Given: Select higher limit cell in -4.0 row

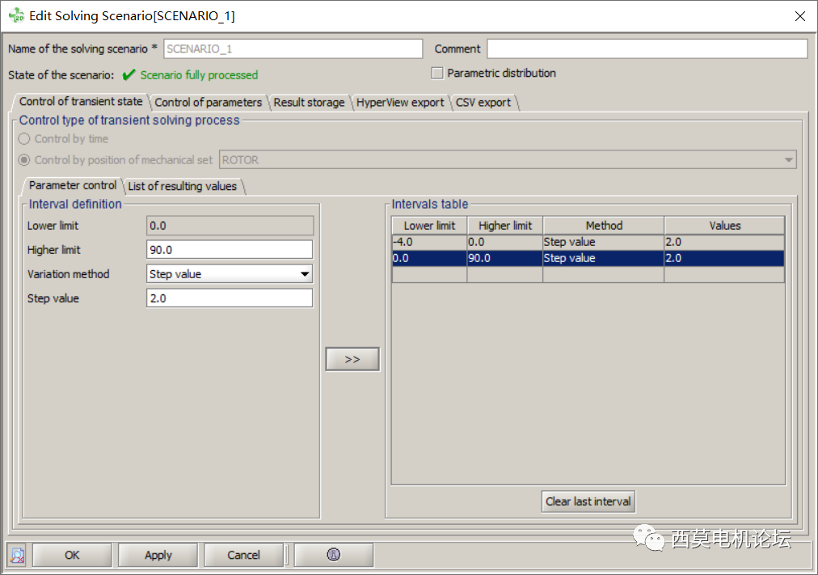Looking at the screenshot, I should (x=505, y=242).
